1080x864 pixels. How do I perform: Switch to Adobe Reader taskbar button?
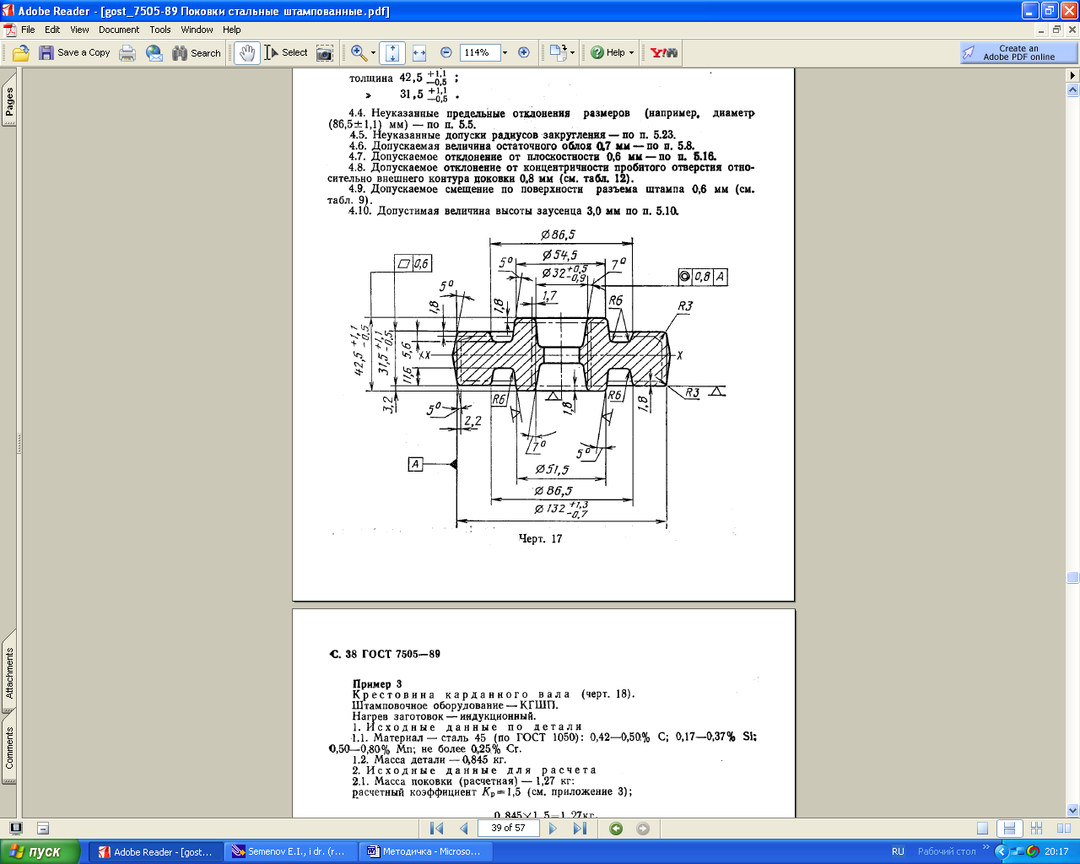tap(156, 852)
